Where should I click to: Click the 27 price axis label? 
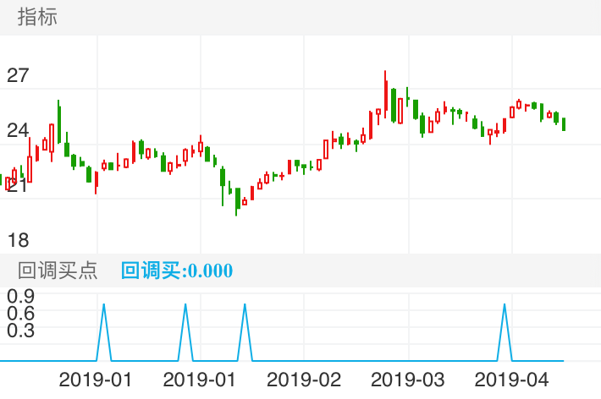pos(18,76)
